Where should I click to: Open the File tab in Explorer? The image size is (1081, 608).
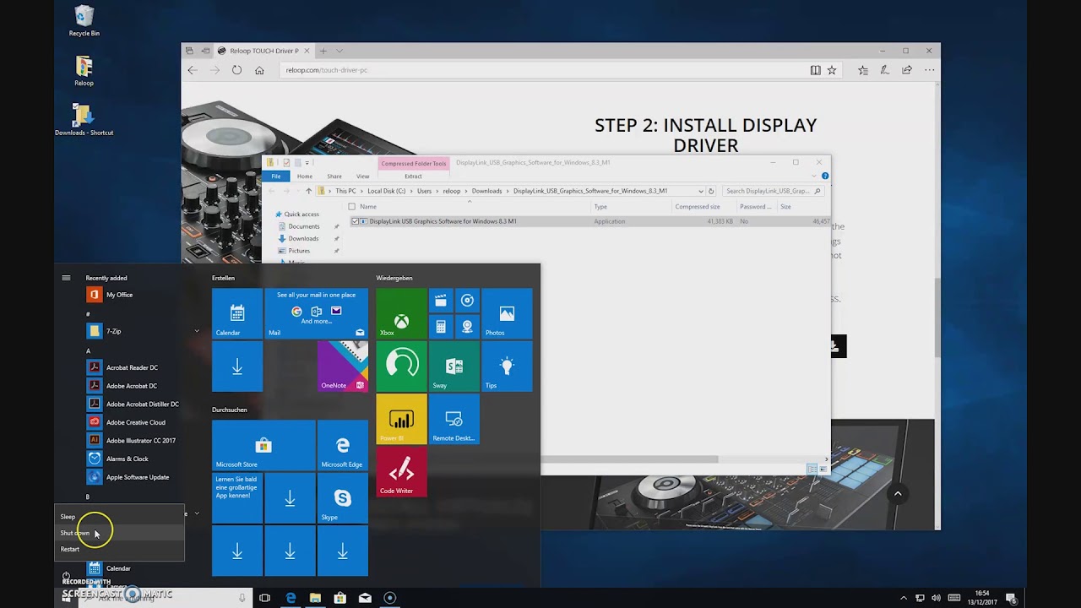pyautogui.click(x=276, y=176)
